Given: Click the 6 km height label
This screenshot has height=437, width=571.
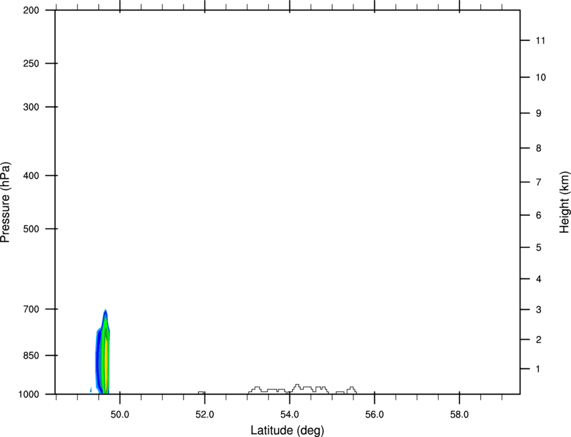Looking at the screenshot, I should tap(539, 215).
